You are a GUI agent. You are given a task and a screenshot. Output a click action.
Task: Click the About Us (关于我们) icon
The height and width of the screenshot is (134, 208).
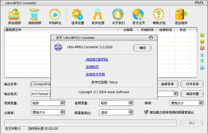click(x=118, y=14)
